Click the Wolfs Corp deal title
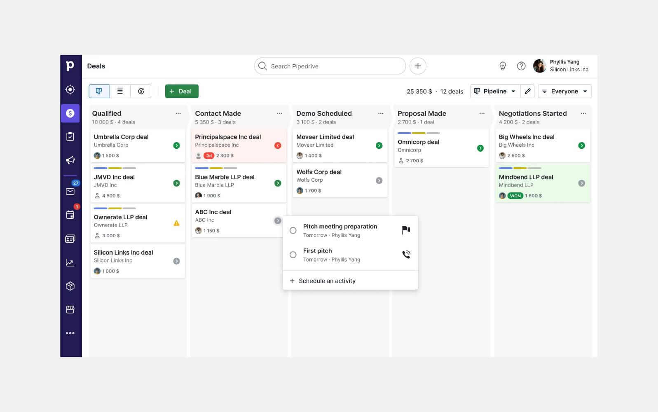Screen dimensions: 658x412 pos(319,172)
